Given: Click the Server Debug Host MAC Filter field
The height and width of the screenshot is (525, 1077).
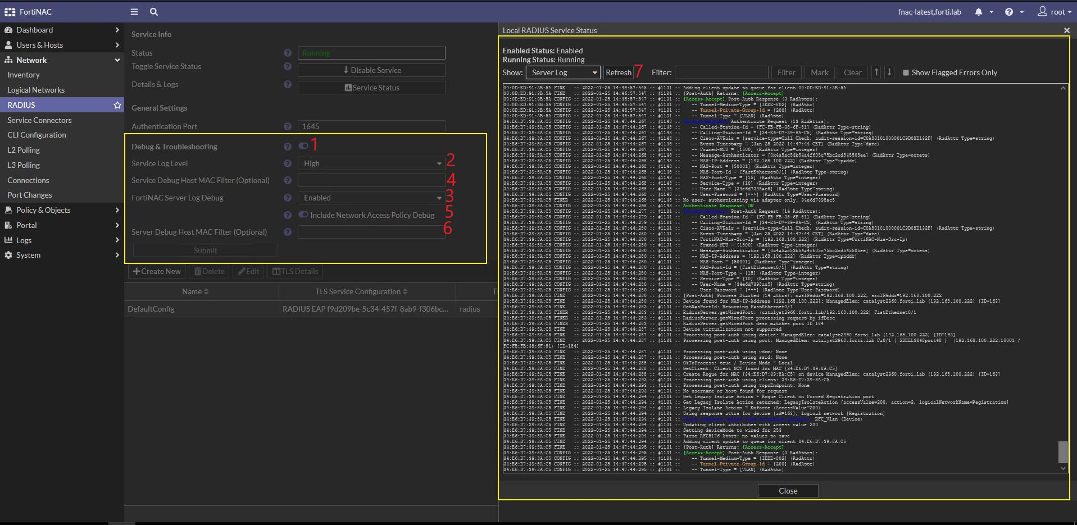Looking at the screenshot, I should click(371, 232).
